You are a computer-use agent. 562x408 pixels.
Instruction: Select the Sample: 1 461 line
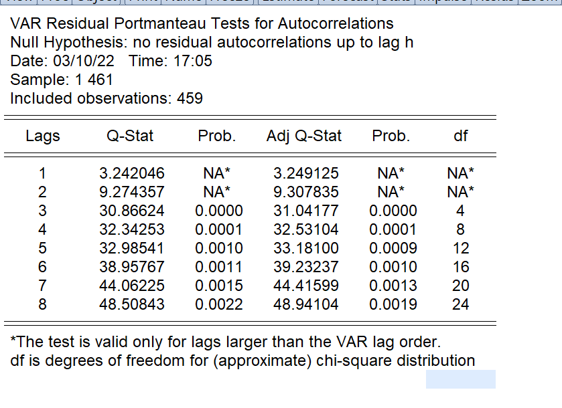pyautogui.click(x=62, y=80)
